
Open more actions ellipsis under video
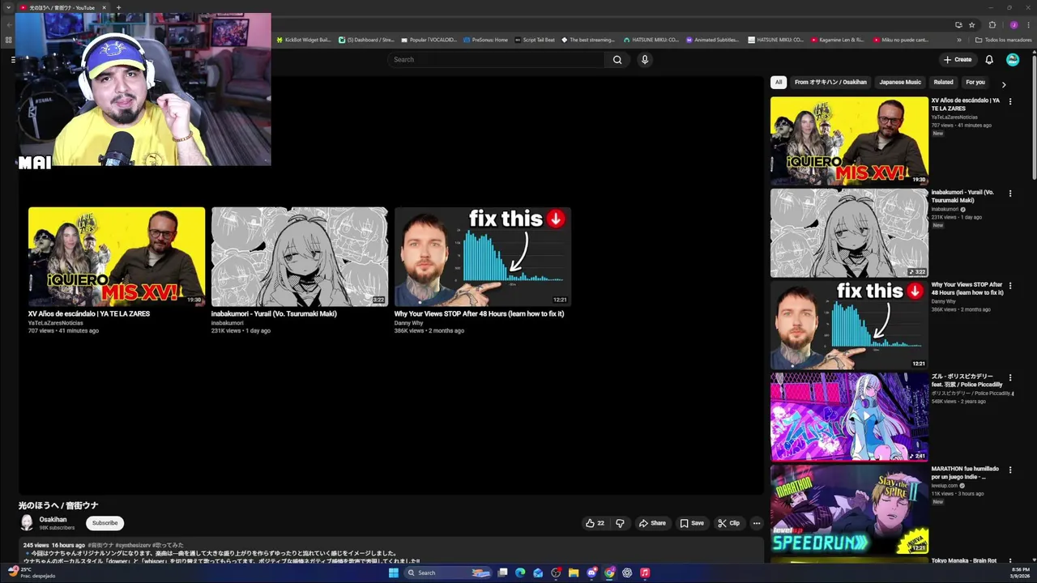[757, 523]
